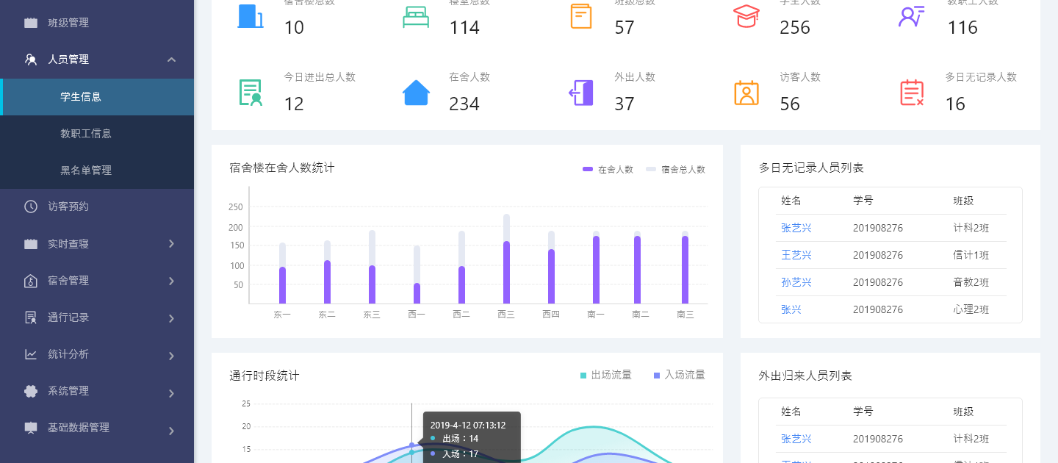Click the 基础数据管理 monitor icon
Image resolution: width=1058 pixels, height=463 pixels.
(31, 428)
